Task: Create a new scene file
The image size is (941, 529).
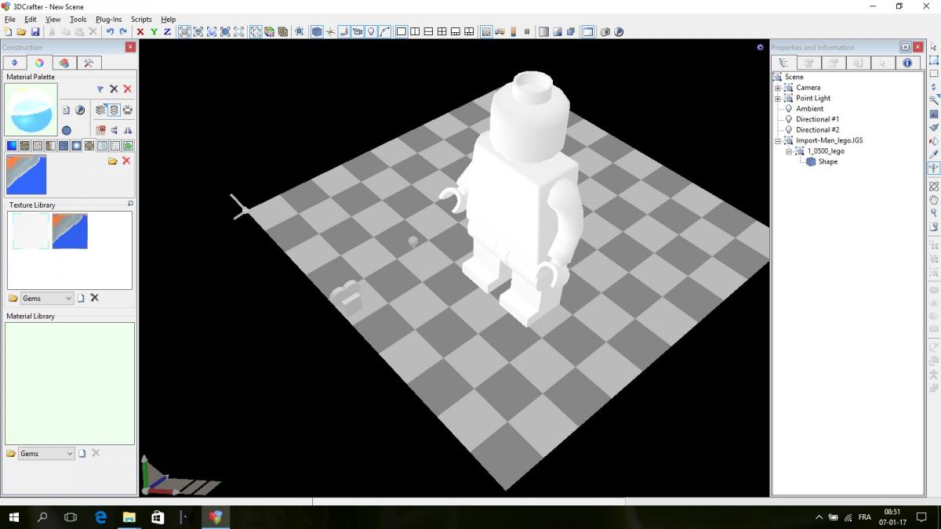Action: coord(8,31)
